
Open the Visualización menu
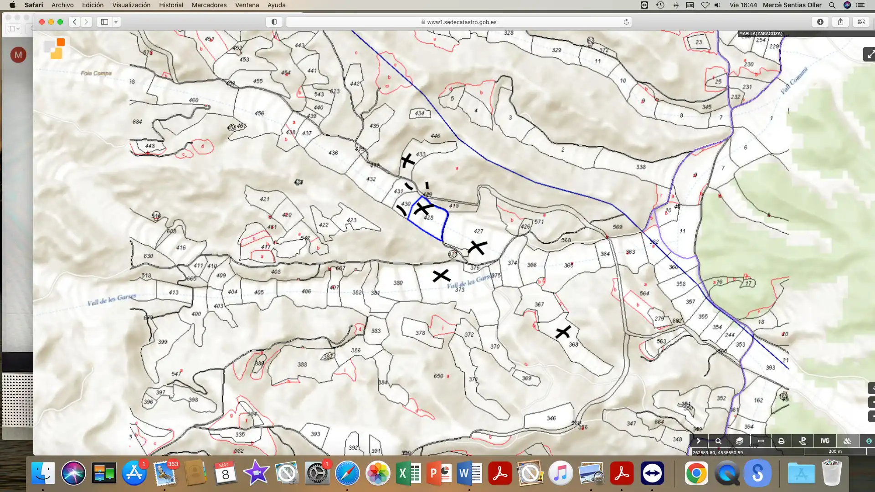click(131, 5)
